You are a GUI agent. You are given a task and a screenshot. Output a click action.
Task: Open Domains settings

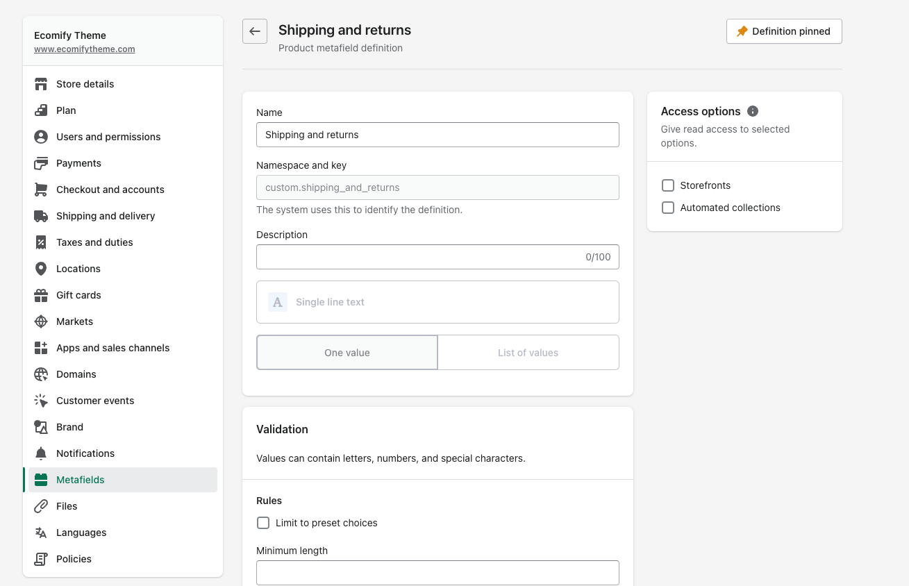[x=123, y=374]
